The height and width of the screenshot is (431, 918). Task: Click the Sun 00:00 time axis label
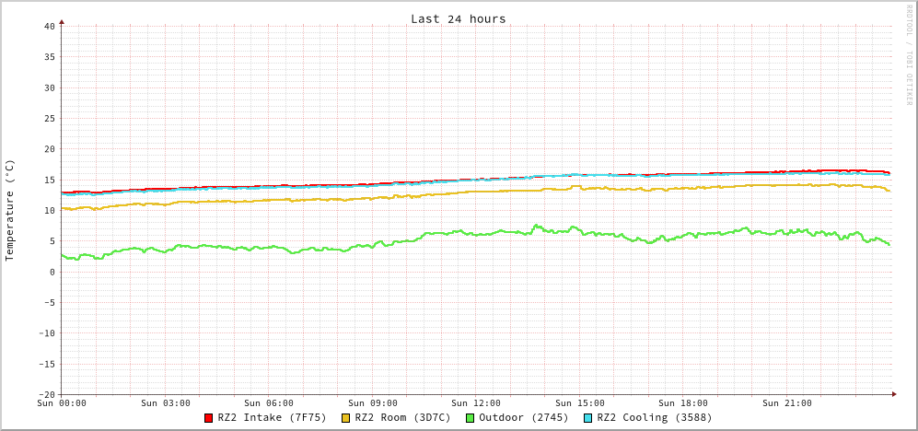(x=62, y=403)
